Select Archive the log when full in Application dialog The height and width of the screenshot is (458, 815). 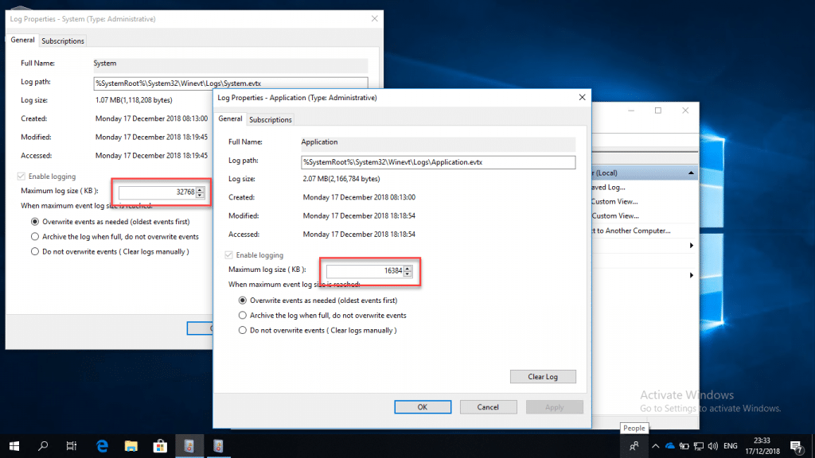point(243,315)
